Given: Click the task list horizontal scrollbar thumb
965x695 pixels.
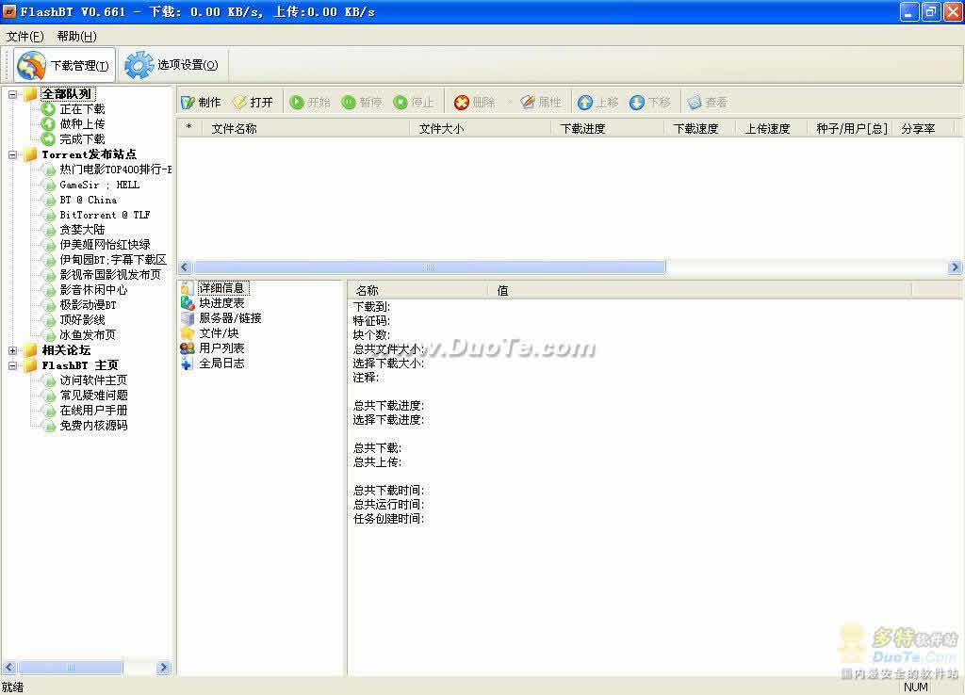Looking at the screenshot, I should 429,267.
